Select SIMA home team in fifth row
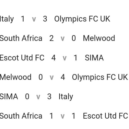The width and height of the screenshot is (129, 129). [x=9, y=96]
